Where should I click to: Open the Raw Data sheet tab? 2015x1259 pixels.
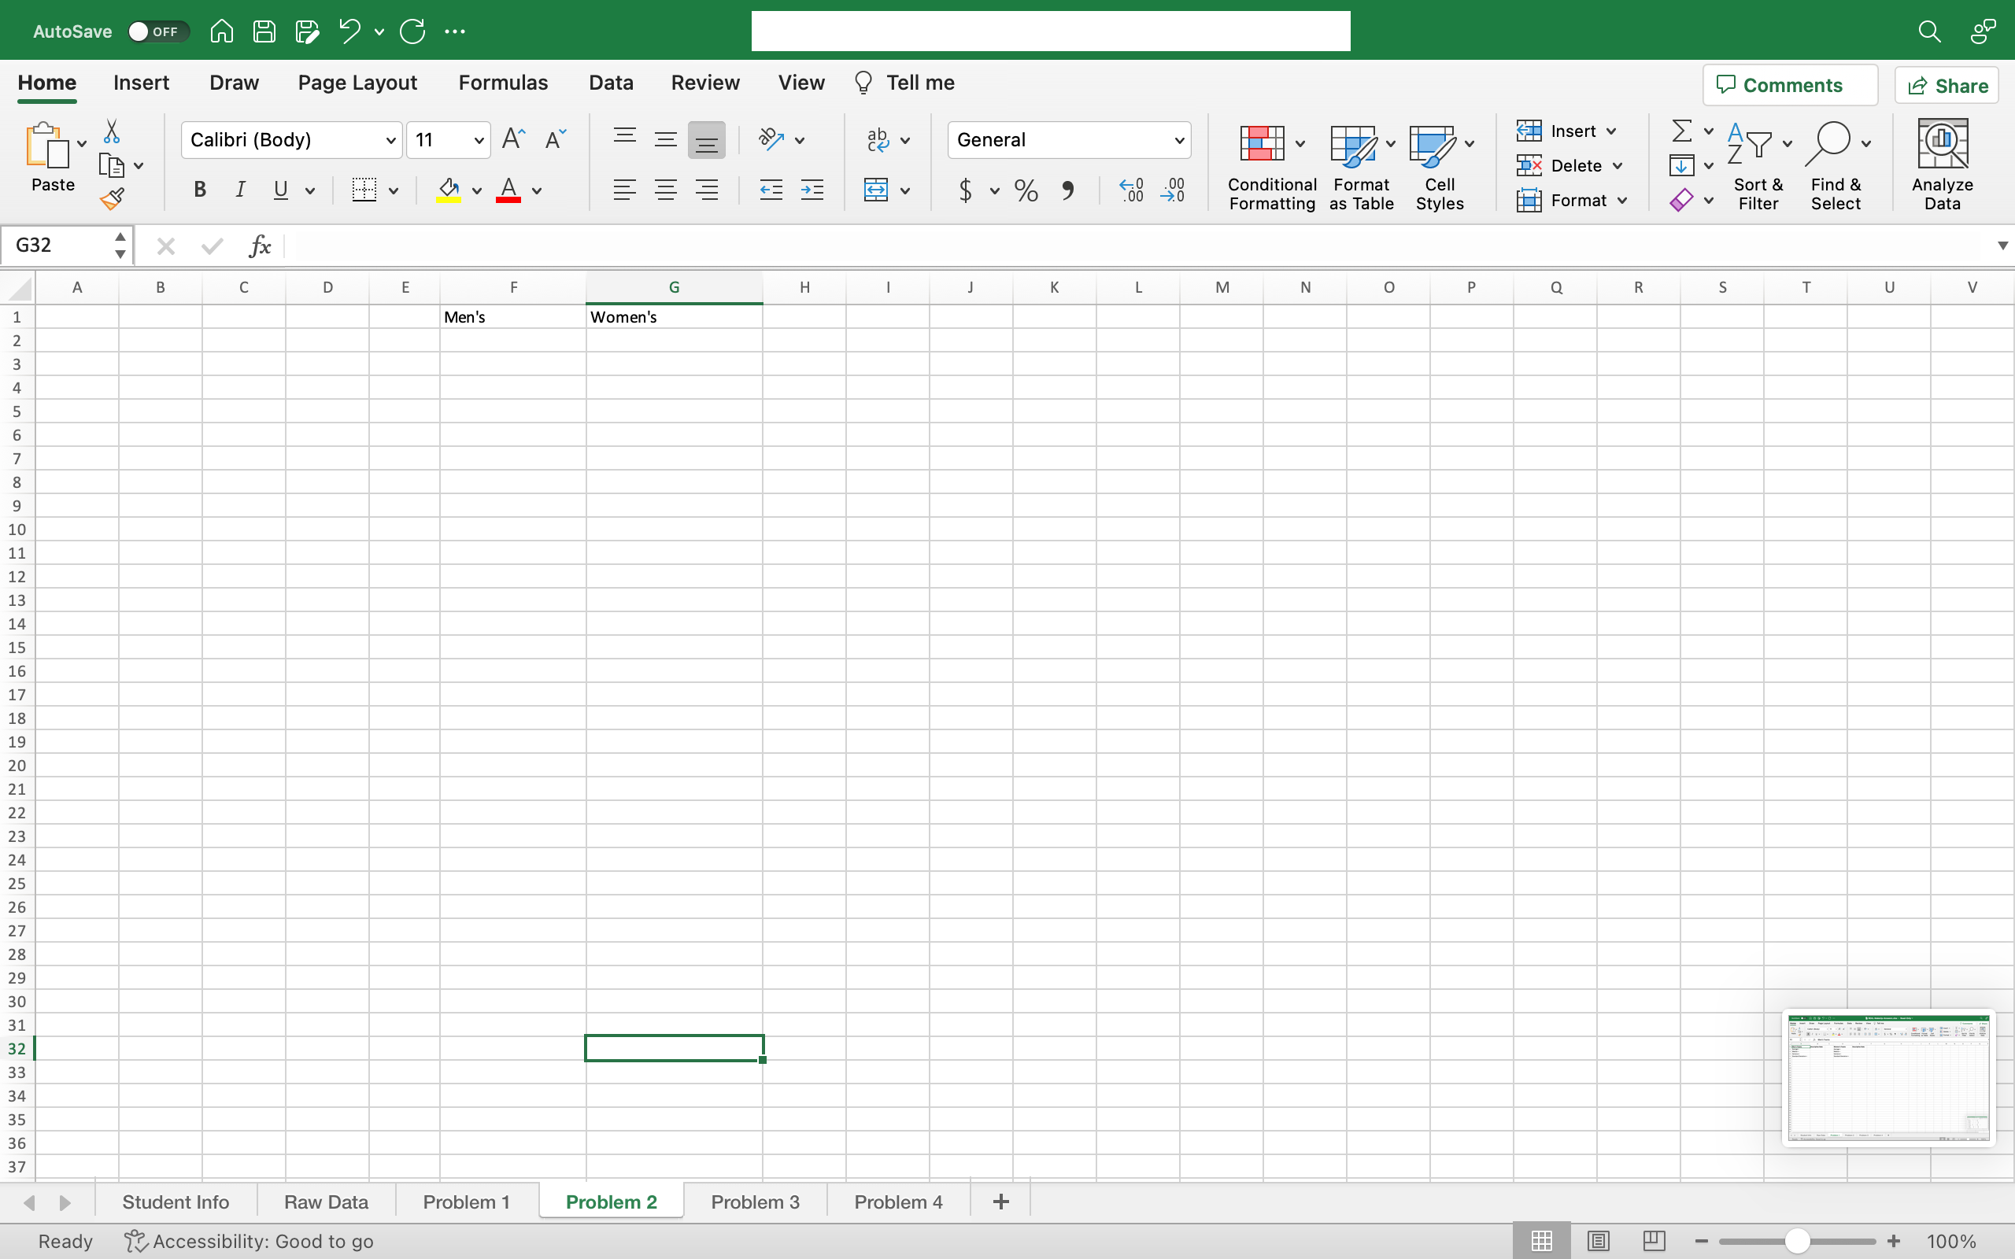326,1202
